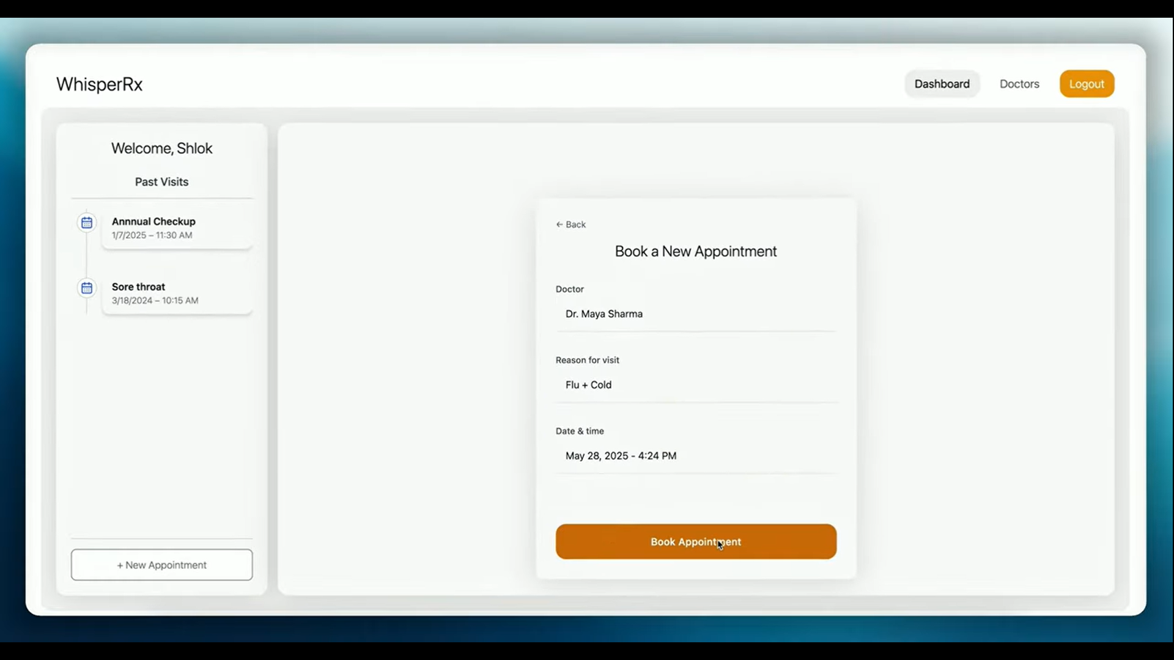This screenshot has width=1174, height=660.
Task: Click calendar icon beside Annual Checkup visit
Action: tap(87, 222)
